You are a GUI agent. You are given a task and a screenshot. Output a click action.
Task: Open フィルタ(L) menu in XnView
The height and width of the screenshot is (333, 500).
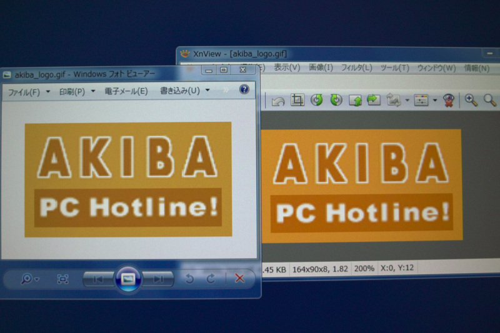click(x=357, y=68)
